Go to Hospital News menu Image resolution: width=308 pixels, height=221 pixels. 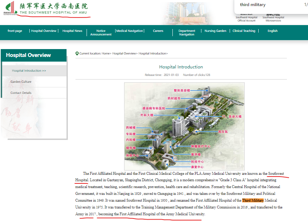tap(72, 31)
